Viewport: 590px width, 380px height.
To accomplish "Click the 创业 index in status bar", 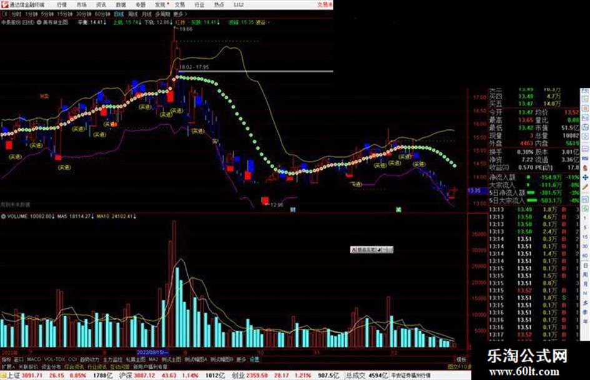I will pos(239,376).
